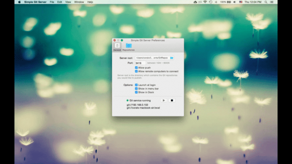Open the Apple menu
The width and height of the screenshot is (292, 164).
tap(19, 2)
